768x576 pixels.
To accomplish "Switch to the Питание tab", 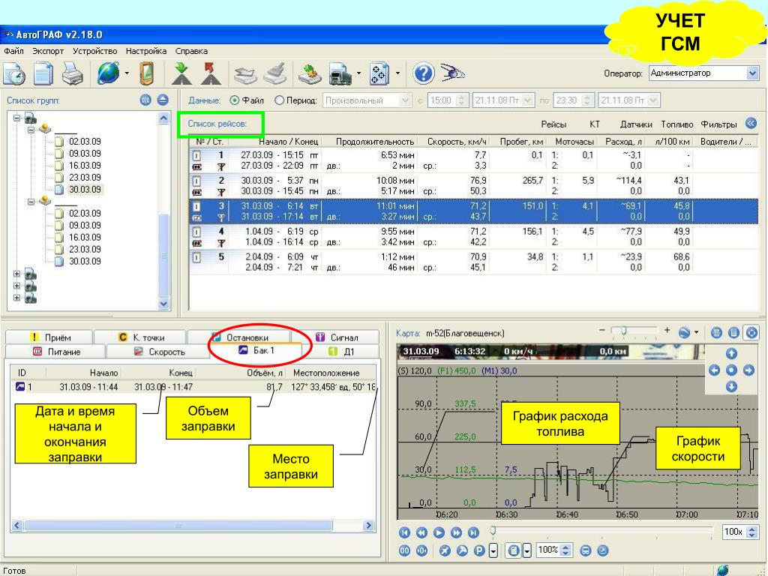I will click(55, 352).
